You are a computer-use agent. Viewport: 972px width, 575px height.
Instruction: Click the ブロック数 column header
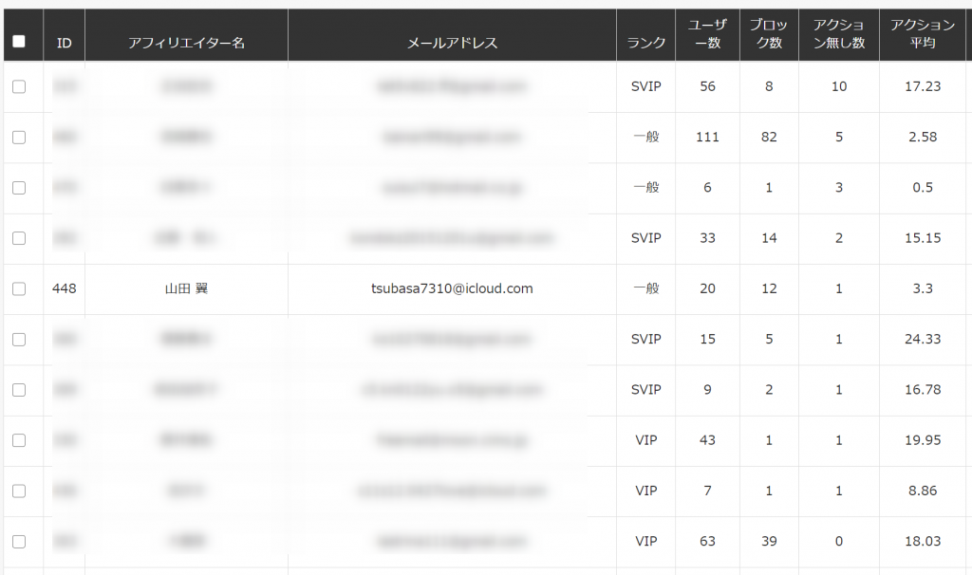tap(769, 34)
